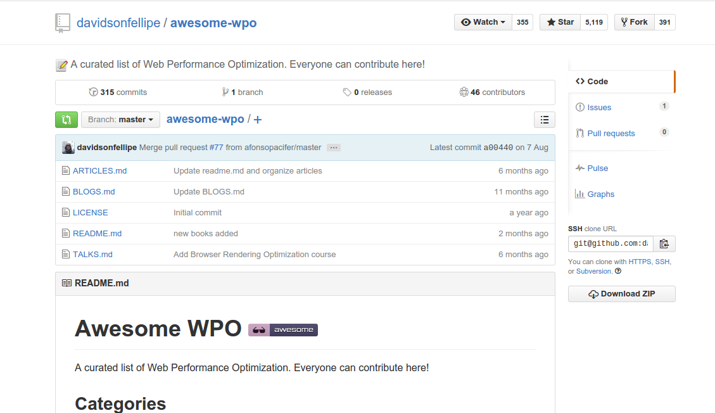Open the Pulse tab
The height and width of the screenshot is (413, 715).
[x=597, y=168]
